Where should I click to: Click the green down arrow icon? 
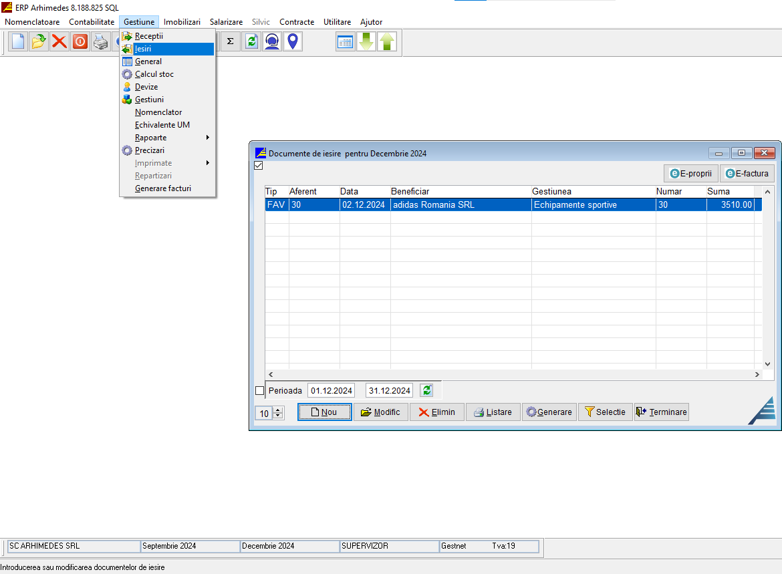[366, 42]
